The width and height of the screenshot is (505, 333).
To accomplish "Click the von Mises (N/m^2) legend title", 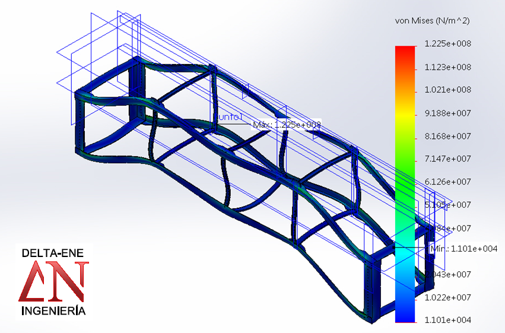I will coord(432,21).
